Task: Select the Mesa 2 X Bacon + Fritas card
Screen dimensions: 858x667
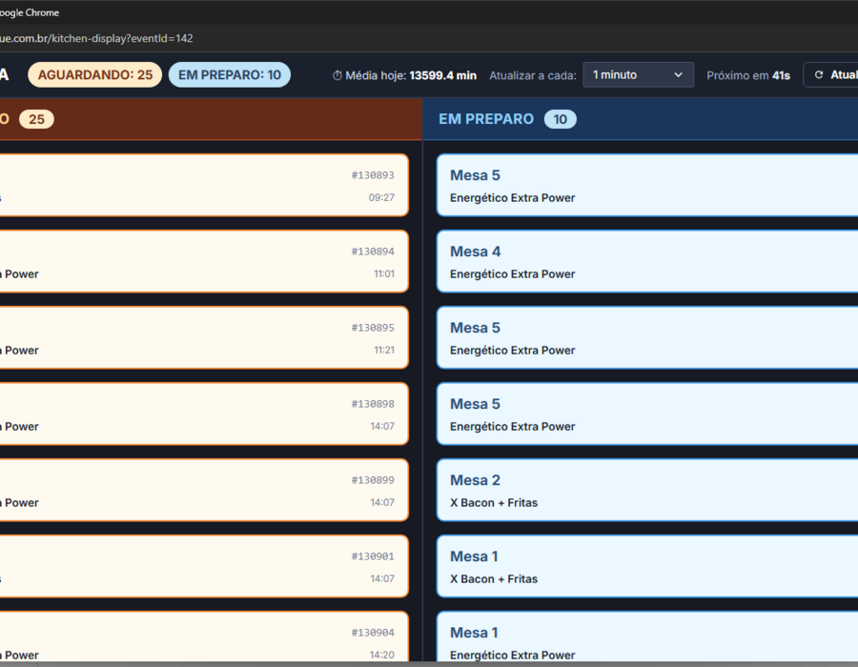Action: (646, 491)
